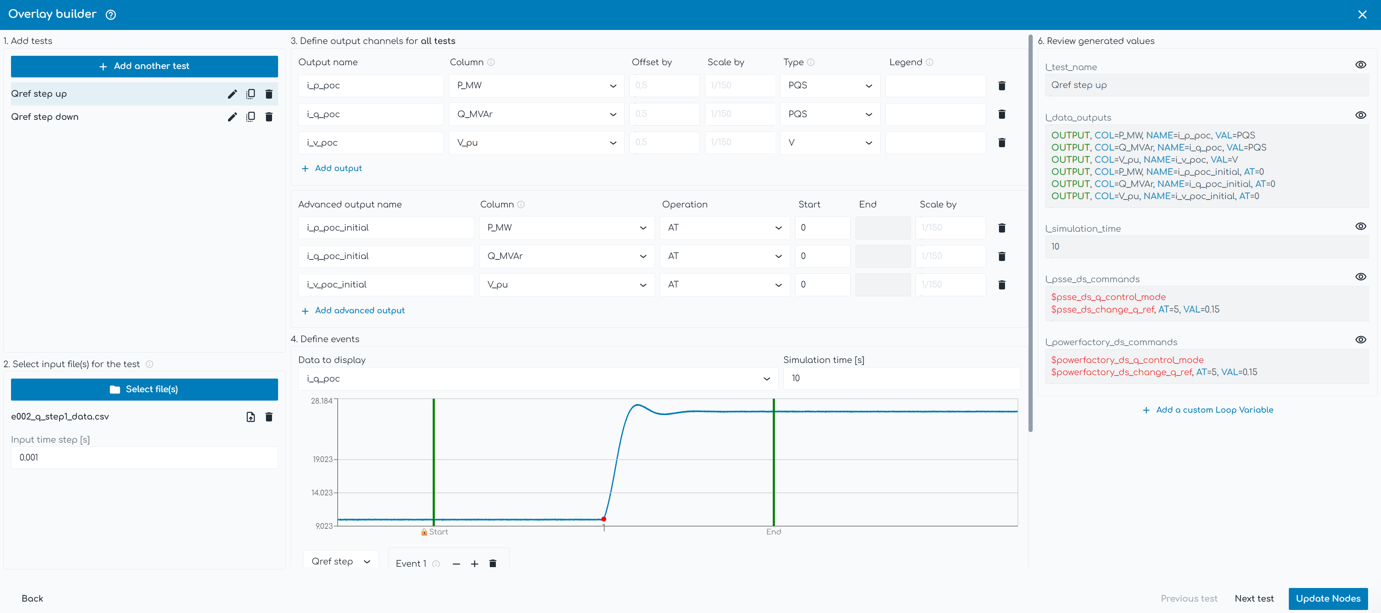Open the Operation dropdown for i_p_poc_initial
1381x613 pixels.
(x=724, y=228)
